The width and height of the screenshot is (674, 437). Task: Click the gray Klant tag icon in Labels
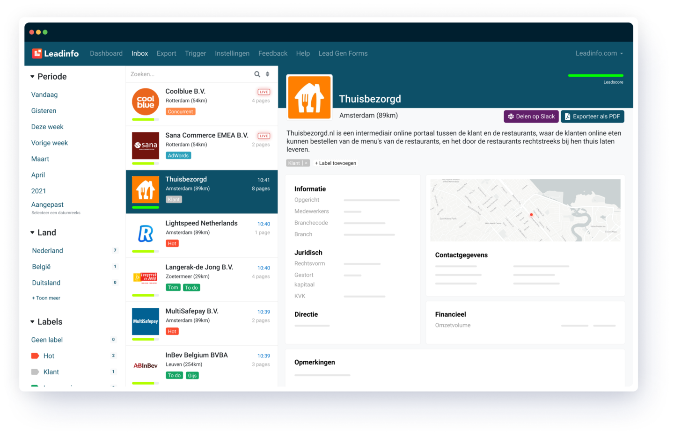tap(36, 371)
